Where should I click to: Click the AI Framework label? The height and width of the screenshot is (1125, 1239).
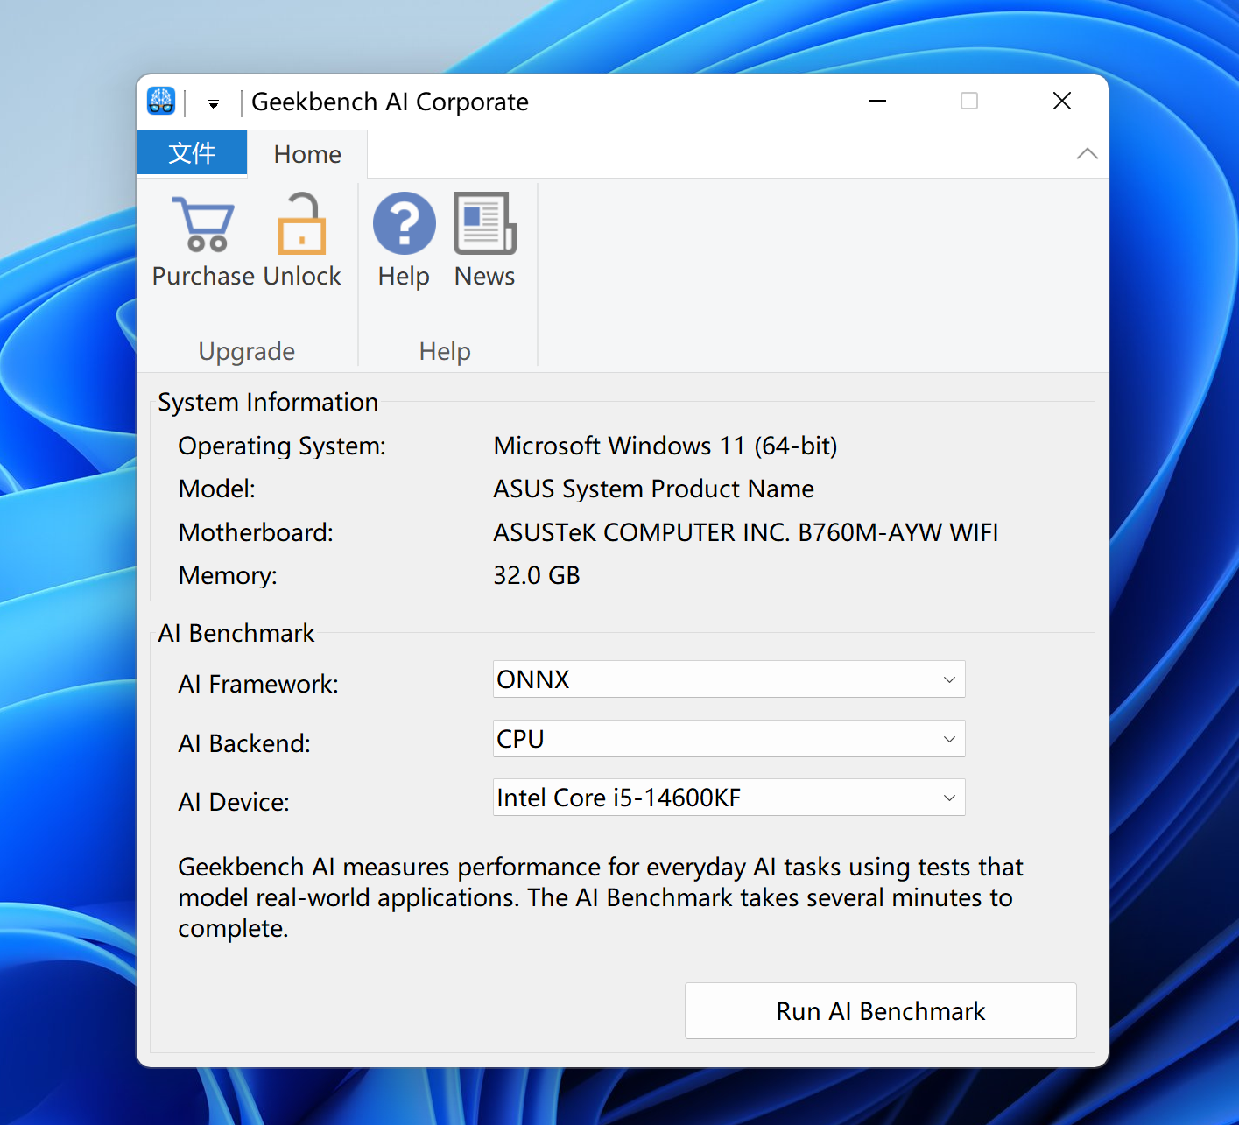click(x=258, y=684)
